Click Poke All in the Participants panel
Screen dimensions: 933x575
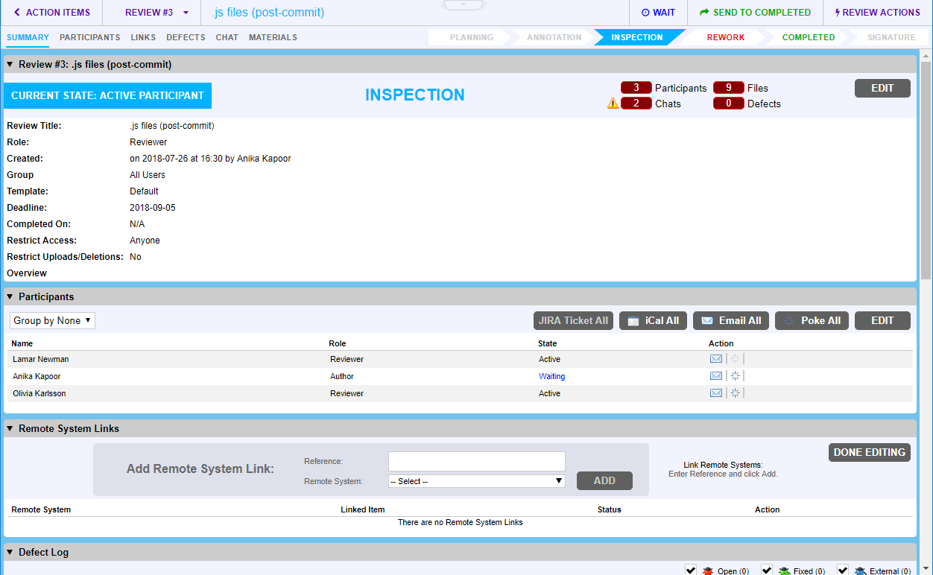tap(812, 320)
